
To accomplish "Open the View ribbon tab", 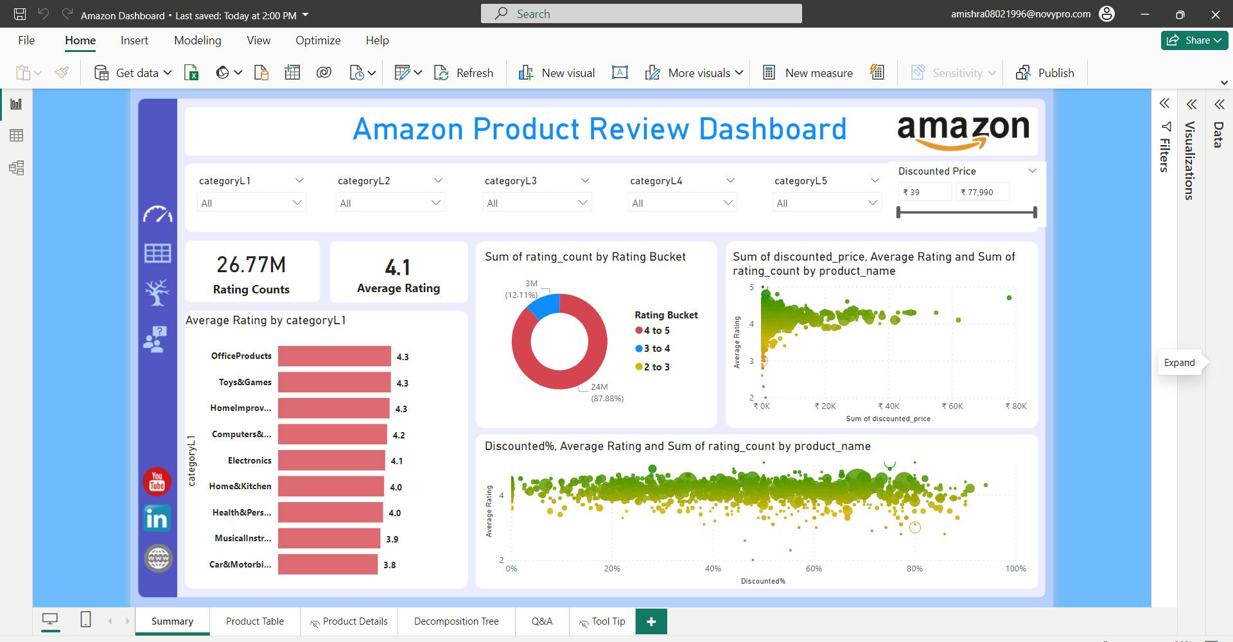I will click(x=259, y=40).
